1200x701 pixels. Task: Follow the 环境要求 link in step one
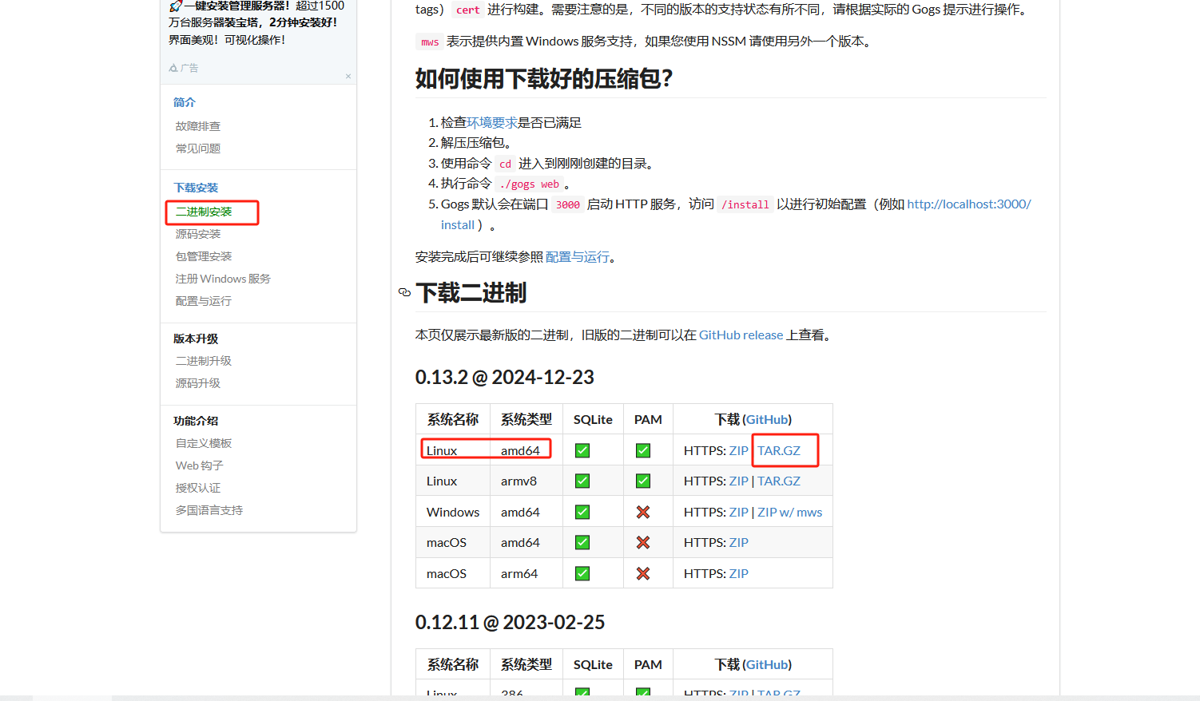click(x=492, y=123)
